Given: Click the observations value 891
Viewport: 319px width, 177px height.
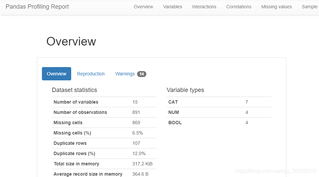Looking at the screenshot, I should point(136,112).
